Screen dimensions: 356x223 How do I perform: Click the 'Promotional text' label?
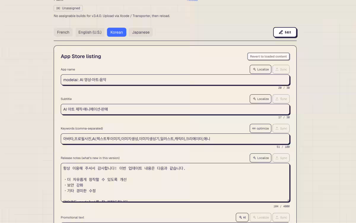click(72, 217)
